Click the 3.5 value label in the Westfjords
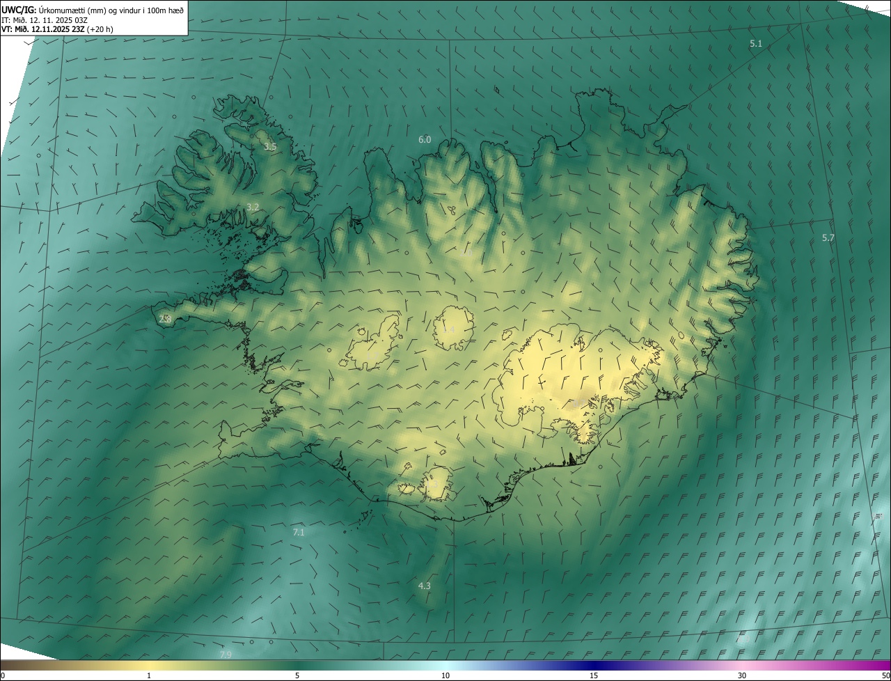The height and width of the screenshot is (681, 891). [x=270, y=147]
